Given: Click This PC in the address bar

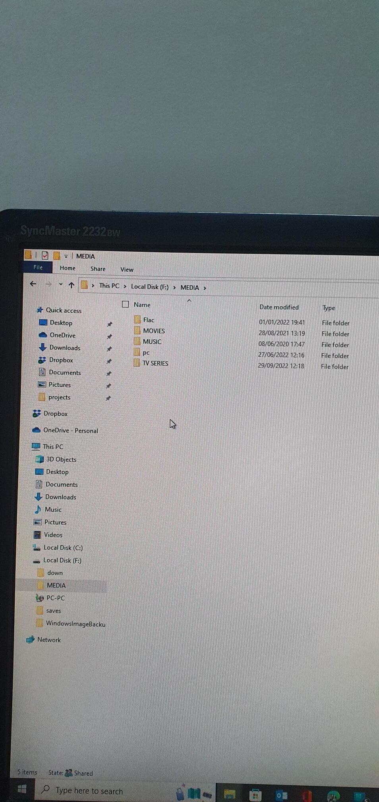Looking at the screenshot, I should tap(109, 286).
